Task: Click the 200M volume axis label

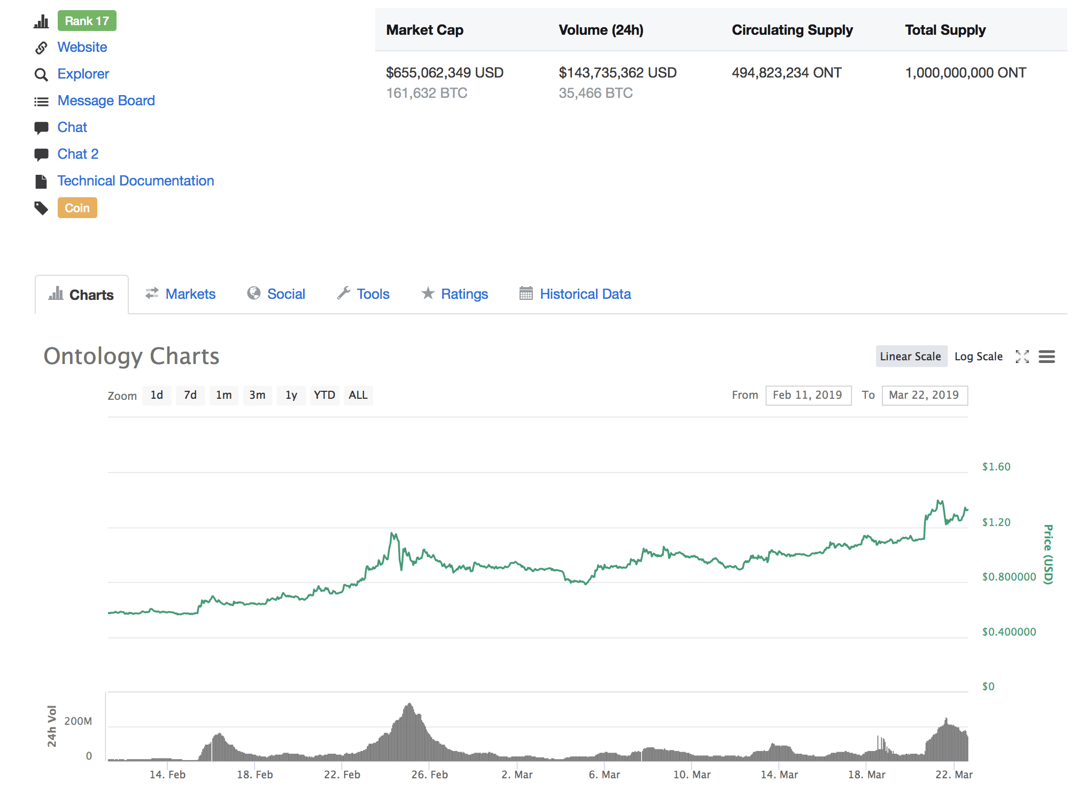Action: (78, 721)
